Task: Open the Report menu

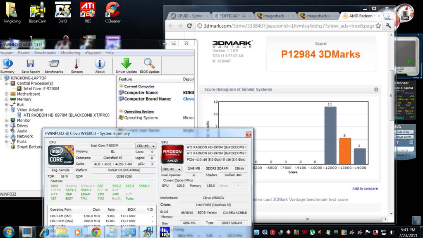Action: [x=24, y=53]
